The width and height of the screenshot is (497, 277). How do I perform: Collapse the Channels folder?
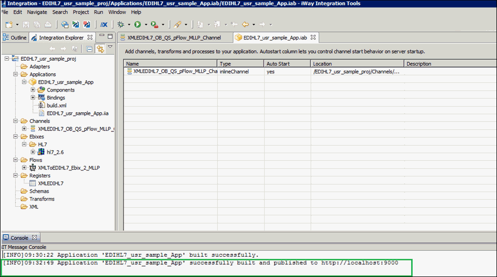pyautogui.click(x=15, y=121)
